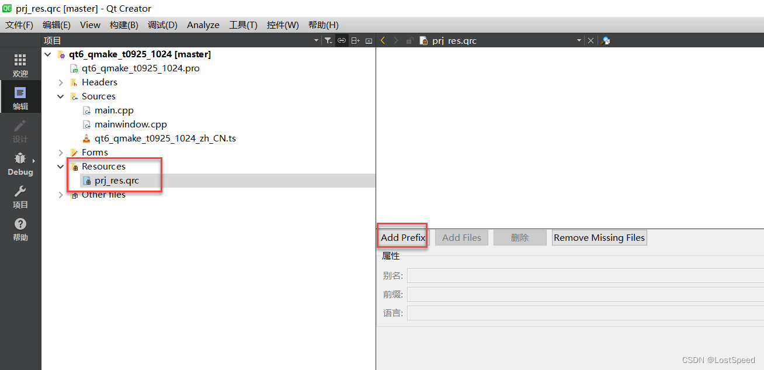Close the prj_res.qrc document with X

[x=591, y=40]
